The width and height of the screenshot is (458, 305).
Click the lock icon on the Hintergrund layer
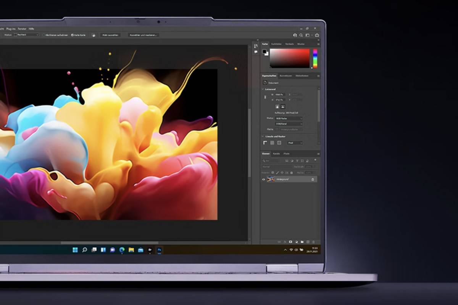click(x=313, y=179)
